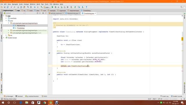This screenshot has height=105, width=186.
Task: Open the Help question mark icon
Action: pos(87,7)
